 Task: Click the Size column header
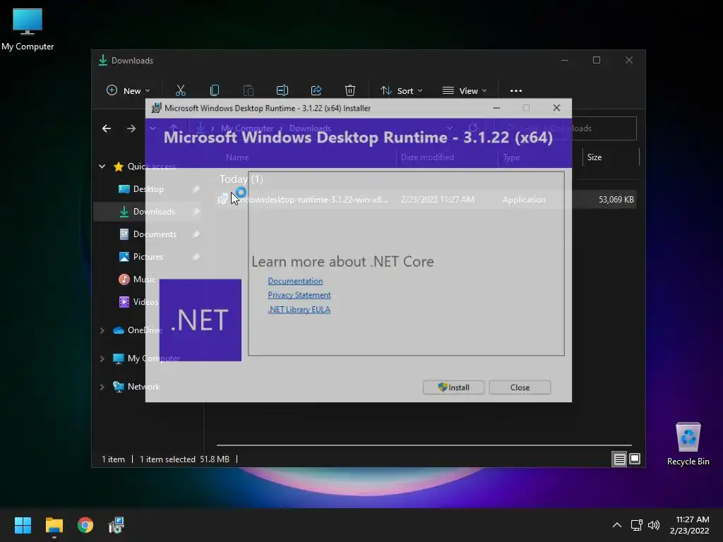click(x=611, y=157)
